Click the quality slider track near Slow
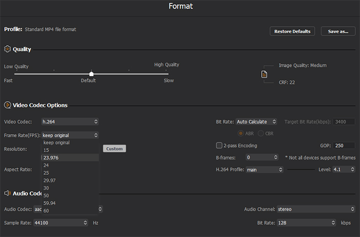Screen dimensions: 360x237 (165, 74)
